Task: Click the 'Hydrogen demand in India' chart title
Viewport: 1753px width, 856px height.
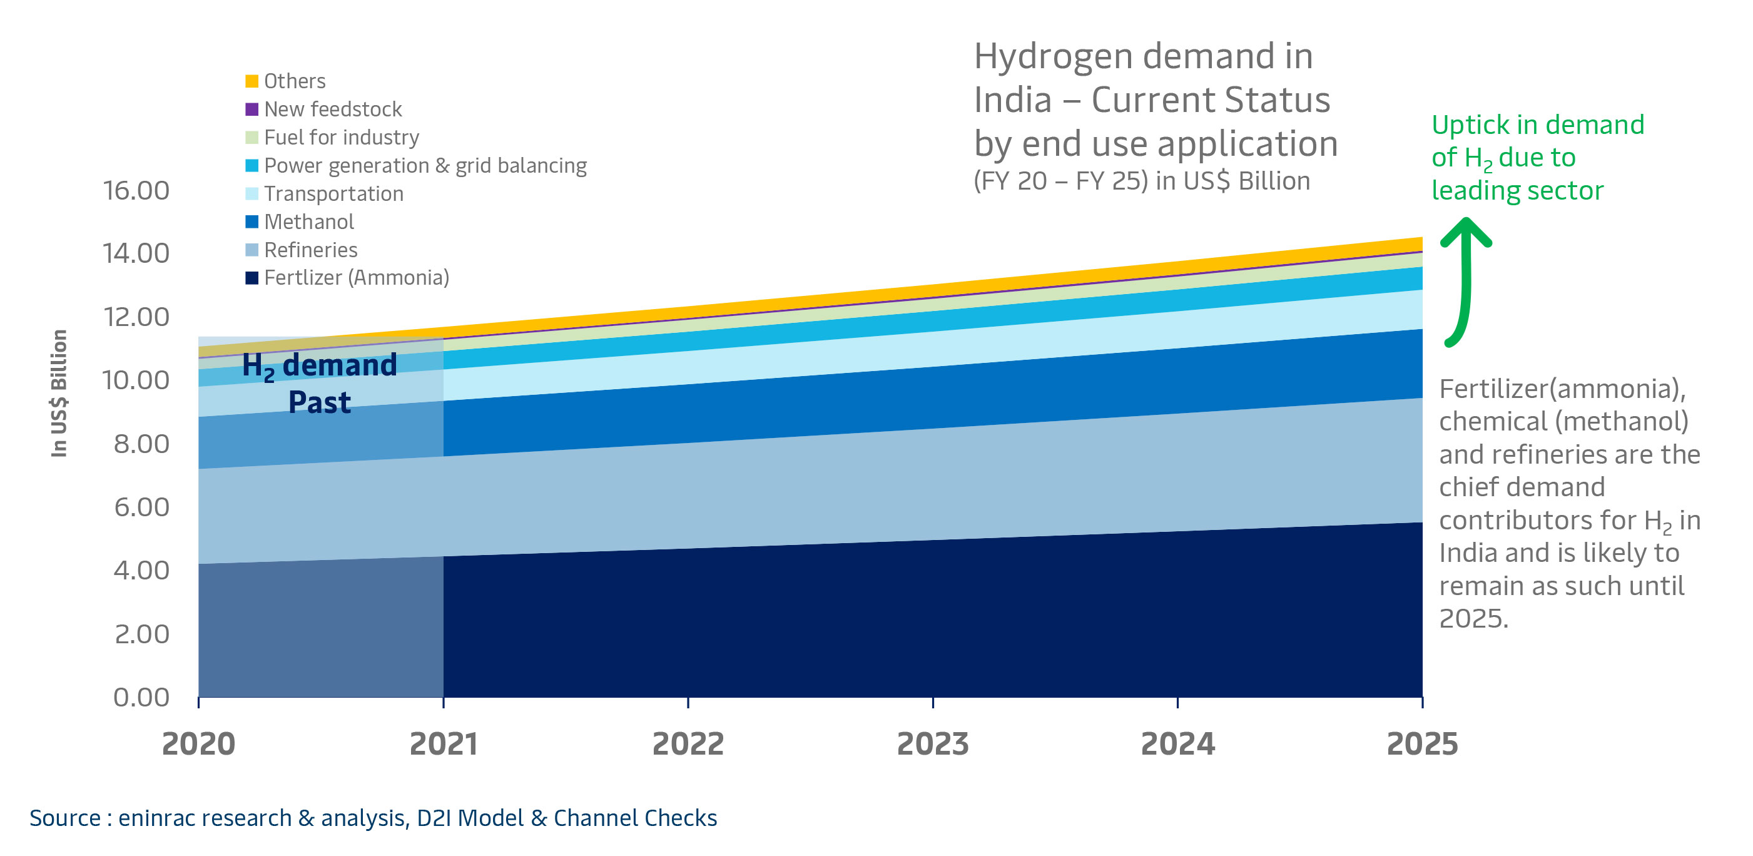Action: tap(1156, 100)
